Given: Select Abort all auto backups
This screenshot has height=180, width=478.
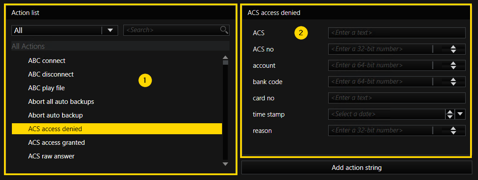Looking at the screenshot, I should pos(61,102).
